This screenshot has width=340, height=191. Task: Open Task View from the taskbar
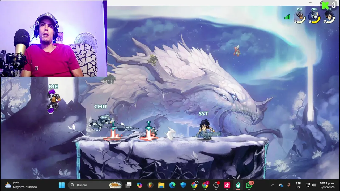point(129,185)
